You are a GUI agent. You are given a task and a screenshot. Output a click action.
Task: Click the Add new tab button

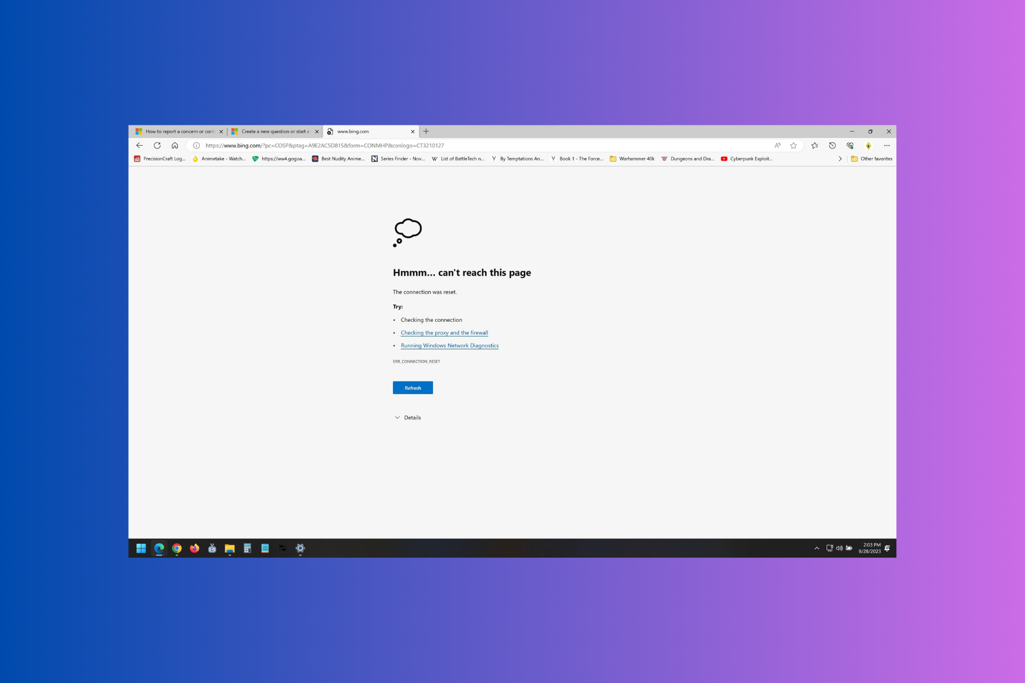click(425, 131)
